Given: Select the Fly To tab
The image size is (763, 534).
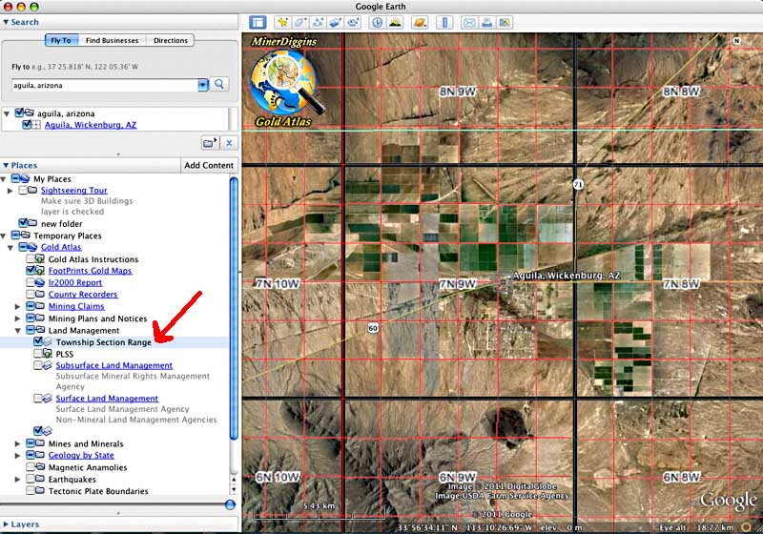Looking at the screenshot, I should (x=61, y=40).
